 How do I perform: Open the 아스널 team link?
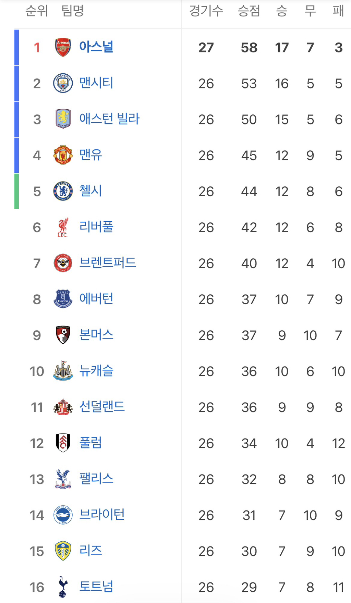point(96,47)
